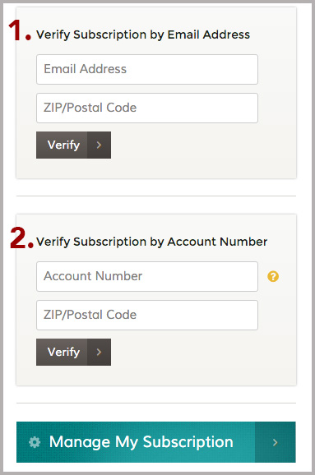Focus the Email Address input field
The height and width of the screenshot is (475, 315).
tap(147, 69)
